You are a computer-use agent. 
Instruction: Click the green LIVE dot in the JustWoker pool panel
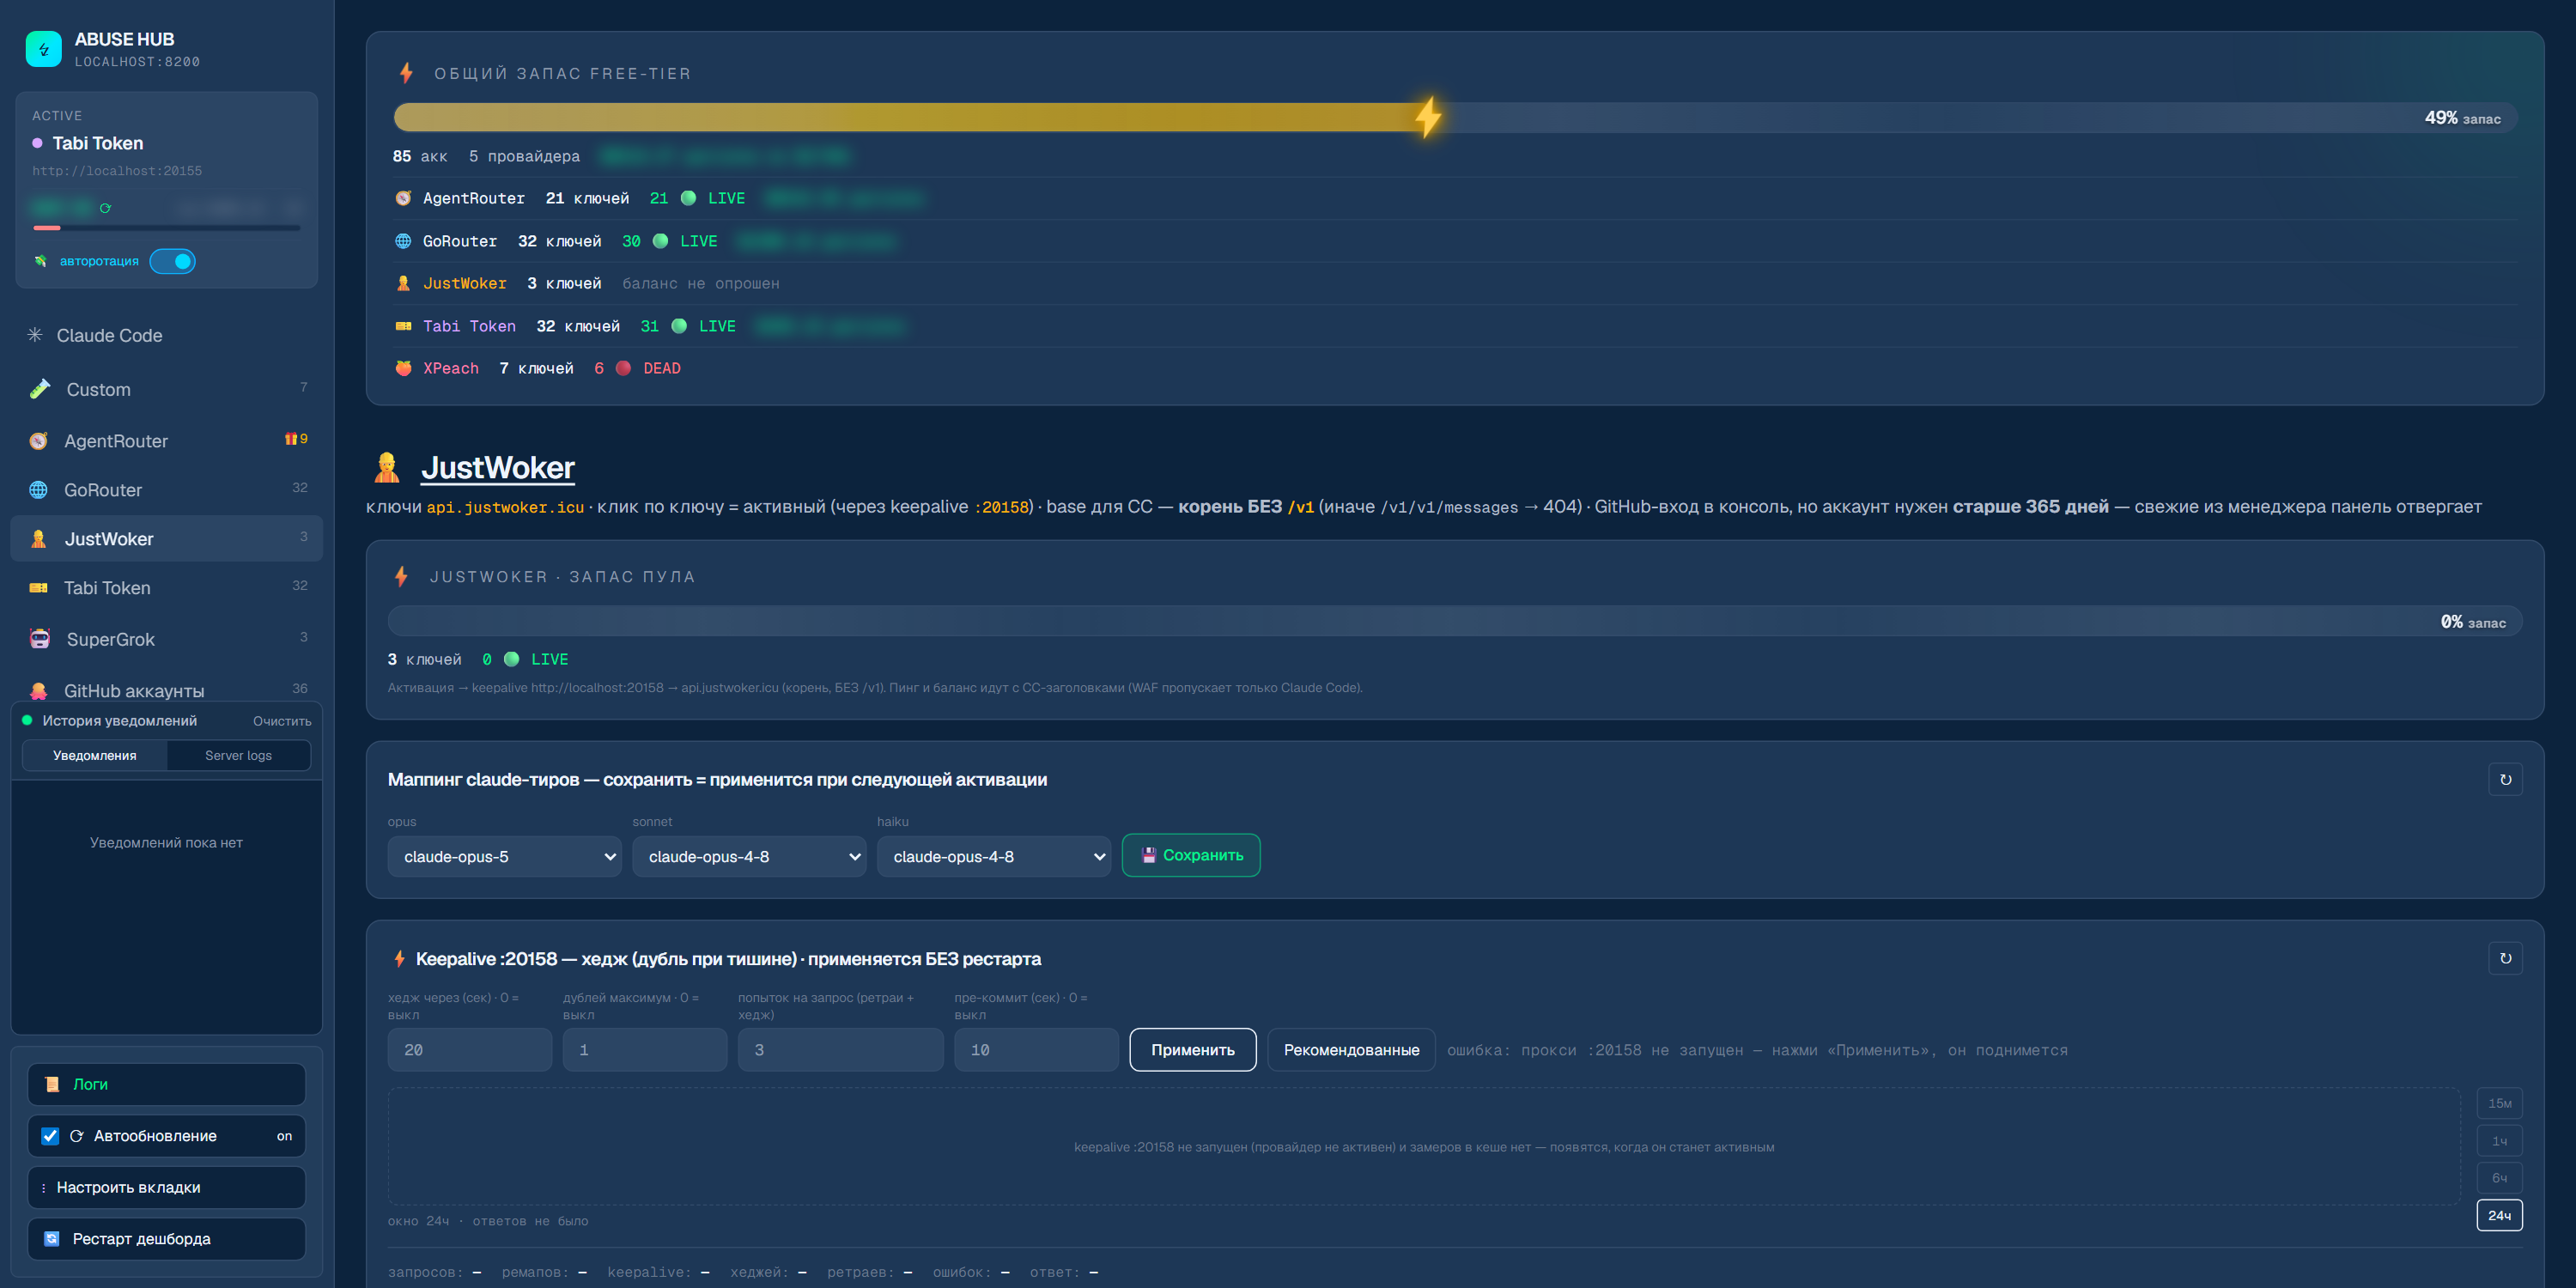[x=511, y=659]
